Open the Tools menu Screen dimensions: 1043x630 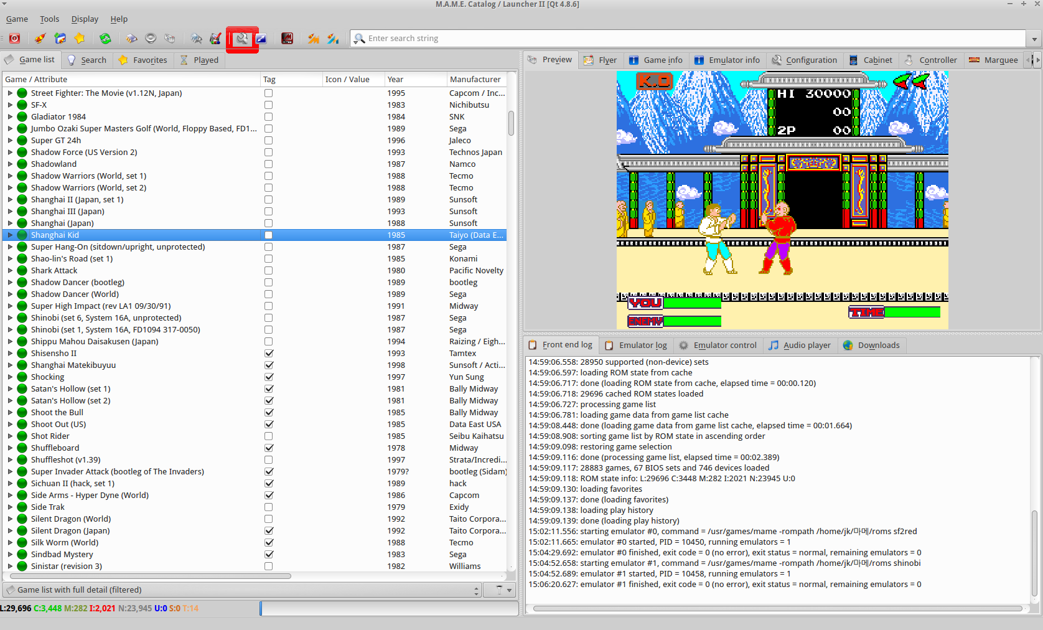(x=50, y=19)
